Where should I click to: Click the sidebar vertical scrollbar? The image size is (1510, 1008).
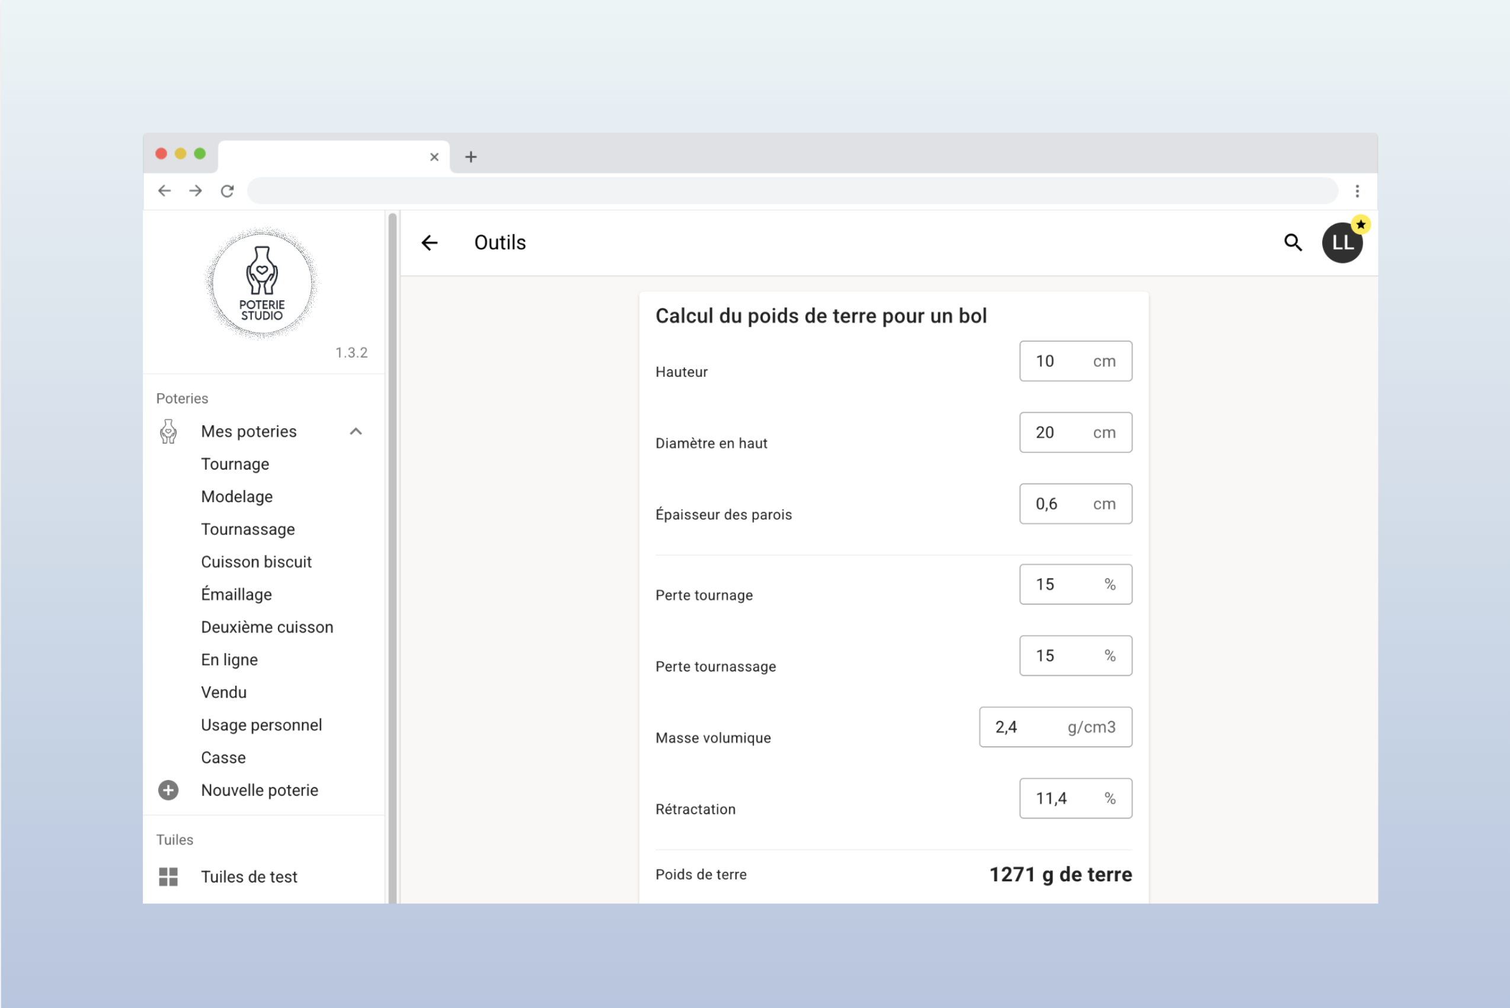click(x=392, y=557)
